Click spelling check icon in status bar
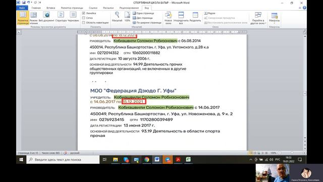This screenshot has height=182, width=323. 65,153
